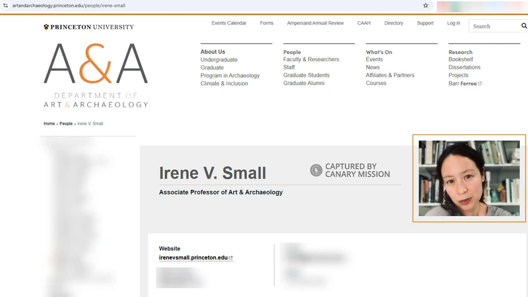The image size is (528, 297).
Task: Open the Events link under What's On
Action: coord(374,59)
